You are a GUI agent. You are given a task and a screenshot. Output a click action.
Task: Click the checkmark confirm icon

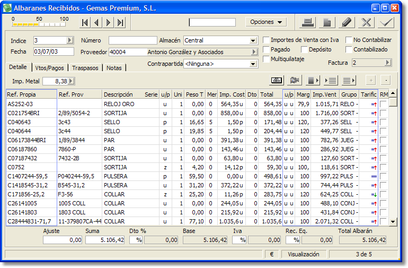[x=386, y=23]
